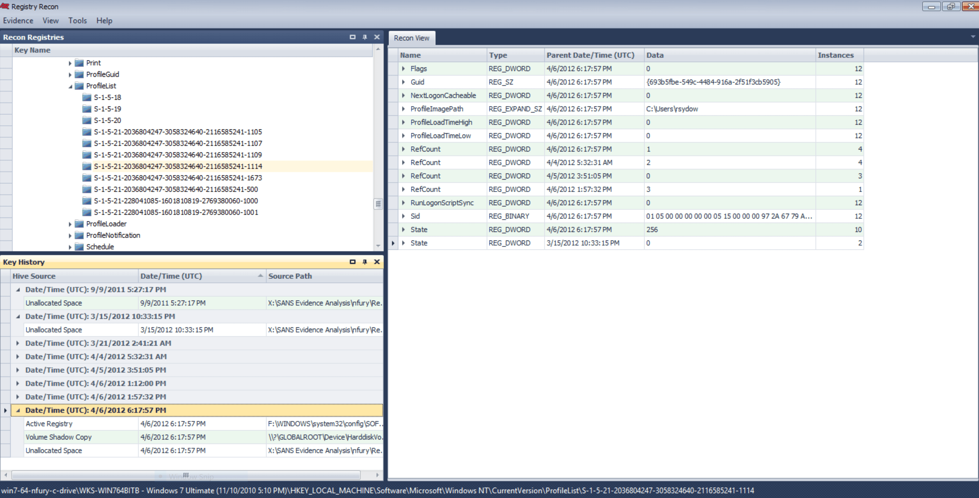This screenshot has height=498, width=979.
Task: Click the maximize icon on Recon Registries panel
Action: tap(352, 37)
